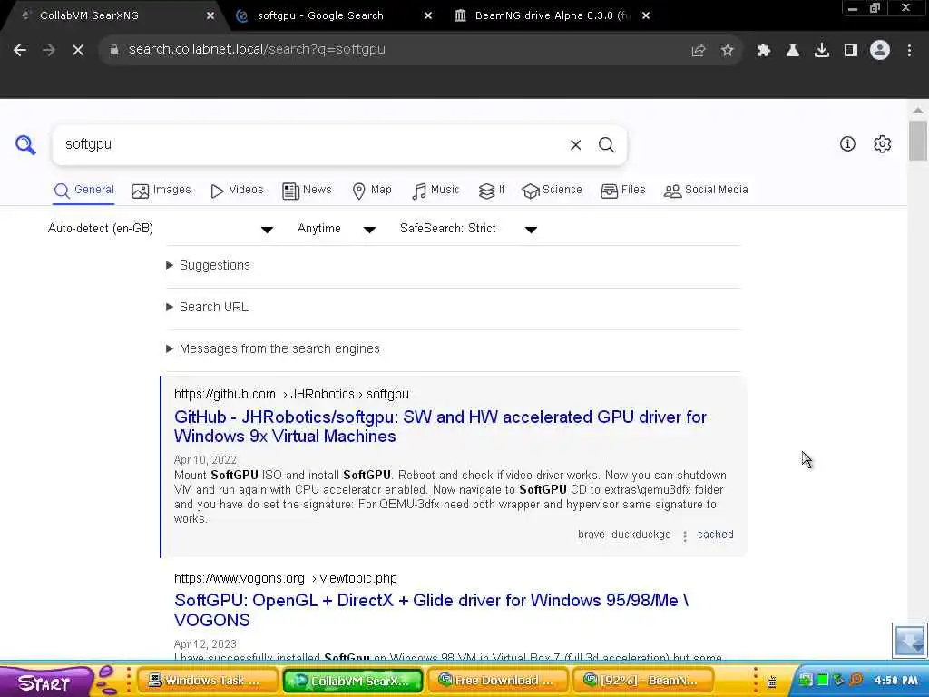Click the scrollbar up arrow
Image resolution: width=929 pixels, height=697 pixels.
tap(918, 110)
